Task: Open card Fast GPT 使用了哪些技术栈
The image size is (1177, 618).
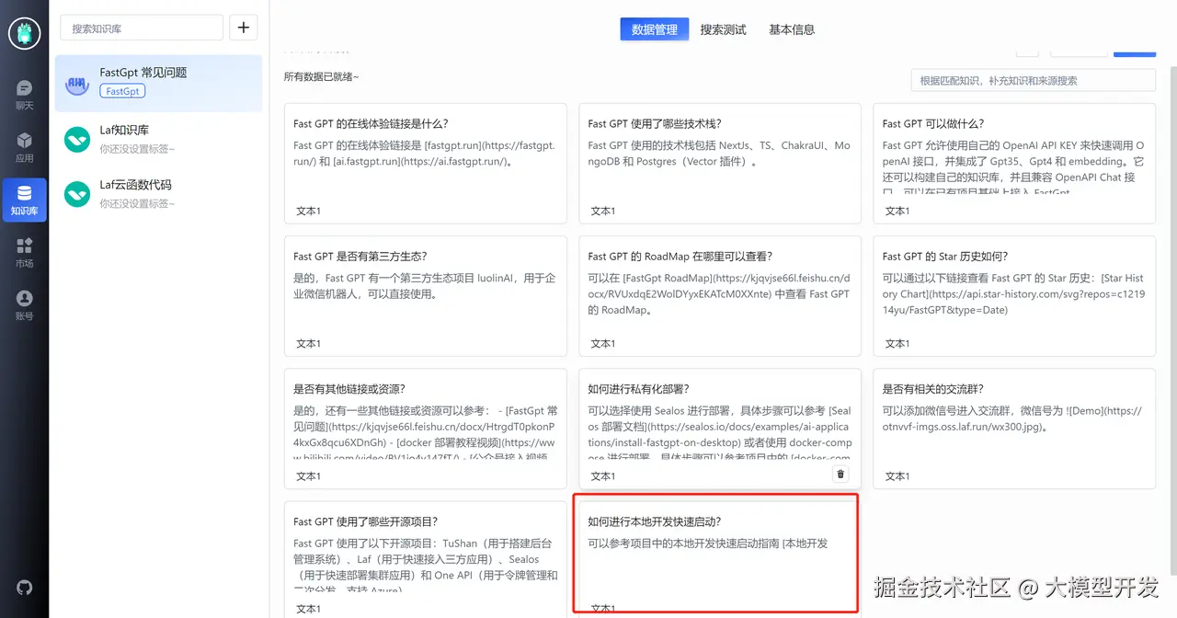Action: pyautogui.click(x=720, y=163)
